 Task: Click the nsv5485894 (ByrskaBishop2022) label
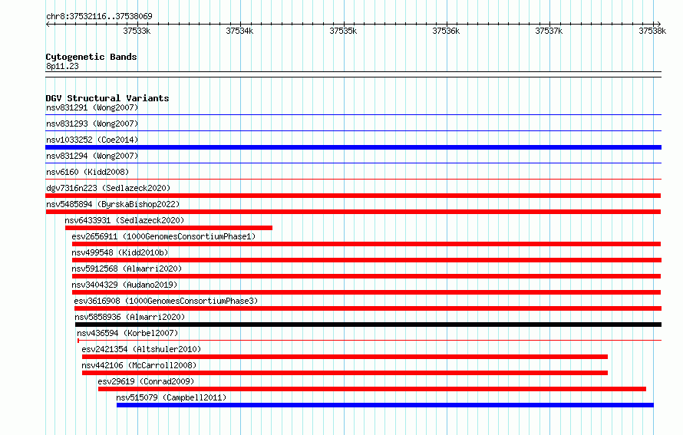[113, 204]
